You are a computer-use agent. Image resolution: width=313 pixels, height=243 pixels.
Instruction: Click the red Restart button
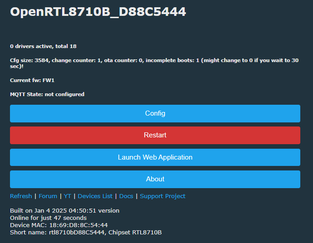(155, 135)
